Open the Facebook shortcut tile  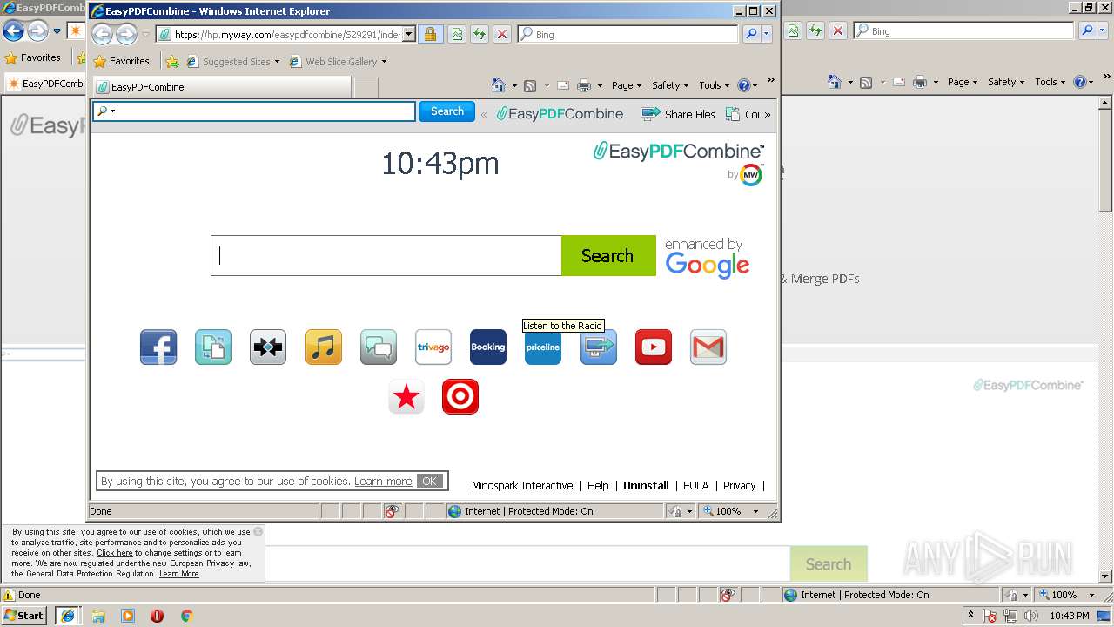click(x=158, y=347)
